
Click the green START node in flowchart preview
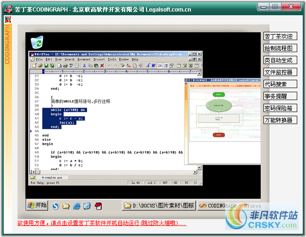pyautogui.click(x=219, y=95)
